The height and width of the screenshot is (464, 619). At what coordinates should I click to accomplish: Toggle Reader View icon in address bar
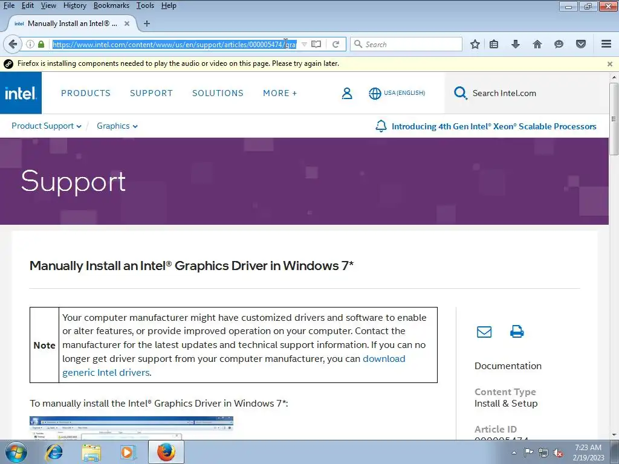tap(316, 44)
